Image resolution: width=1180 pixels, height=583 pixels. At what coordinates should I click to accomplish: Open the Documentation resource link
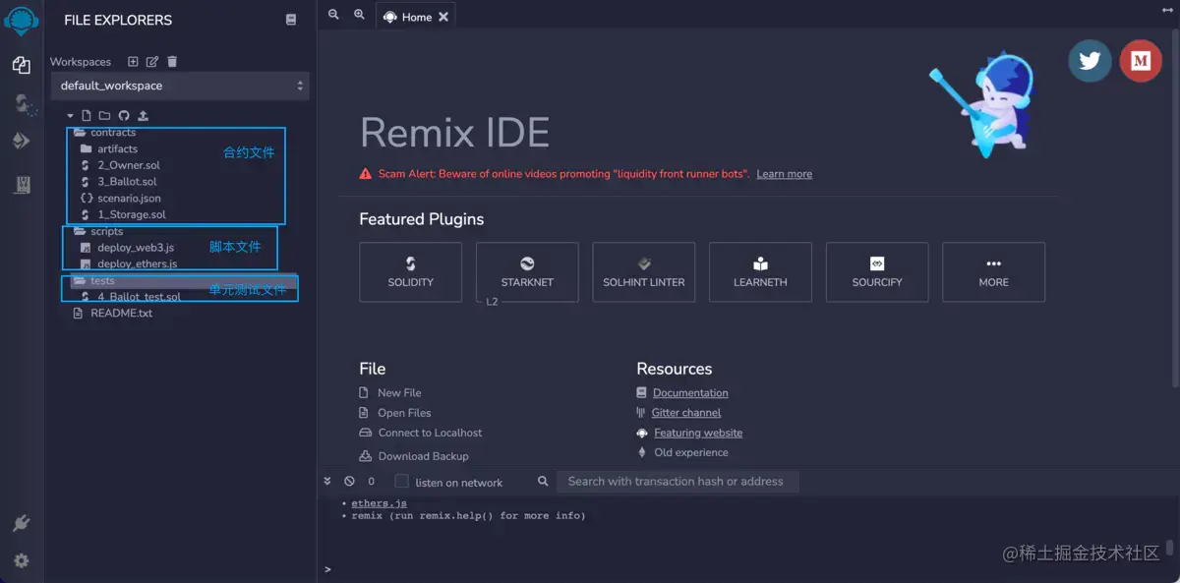[x=690, y=392]
